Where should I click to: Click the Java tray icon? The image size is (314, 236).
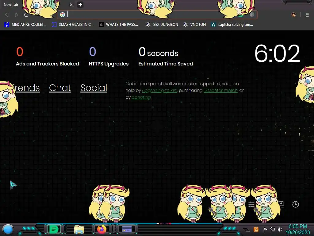tap(256, 229)
